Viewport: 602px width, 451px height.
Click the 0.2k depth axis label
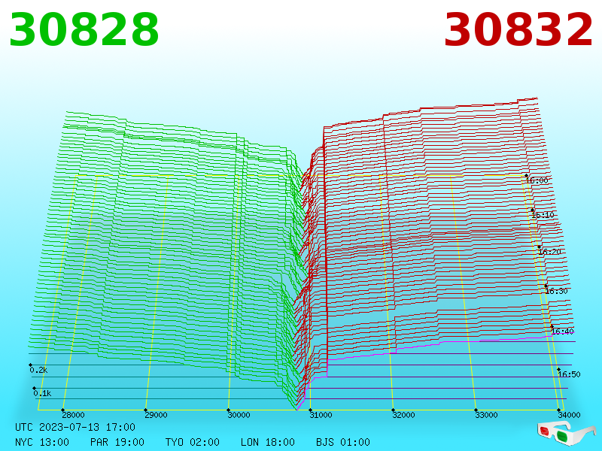[x=38, y=370]
